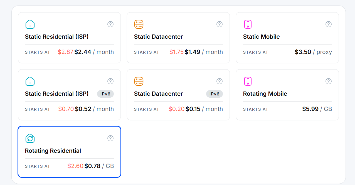Open help on the IPv6 Static Residential (ISP) card
Screen dimensions: 355x185
[110, 81]
